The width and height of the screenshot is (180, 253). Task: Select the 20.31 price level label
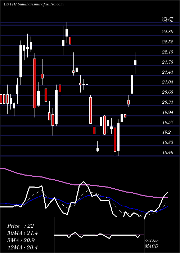click(168, 102)
